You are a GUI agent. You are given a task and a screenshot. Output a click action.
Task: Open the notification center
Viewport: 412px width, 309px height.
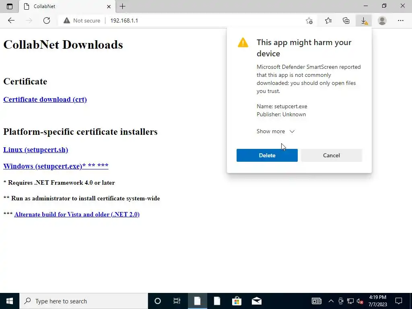point(399,301)
